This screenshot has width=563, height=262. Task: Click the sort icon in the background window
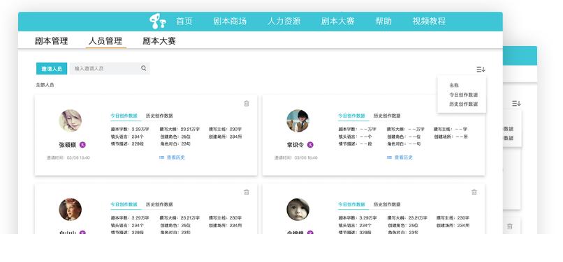tap(516, 104)
